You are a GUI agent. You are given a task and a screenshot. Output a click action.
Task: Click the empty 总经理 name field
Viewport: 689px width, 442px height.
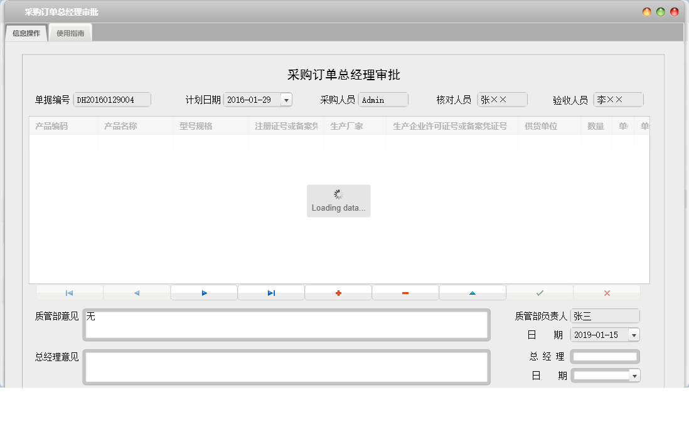[604, 356]
